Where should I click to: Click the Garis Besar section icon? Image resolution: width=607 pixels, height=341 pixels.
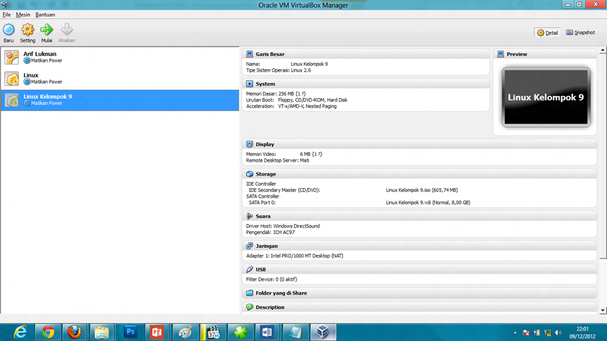[x=250, y=54]
